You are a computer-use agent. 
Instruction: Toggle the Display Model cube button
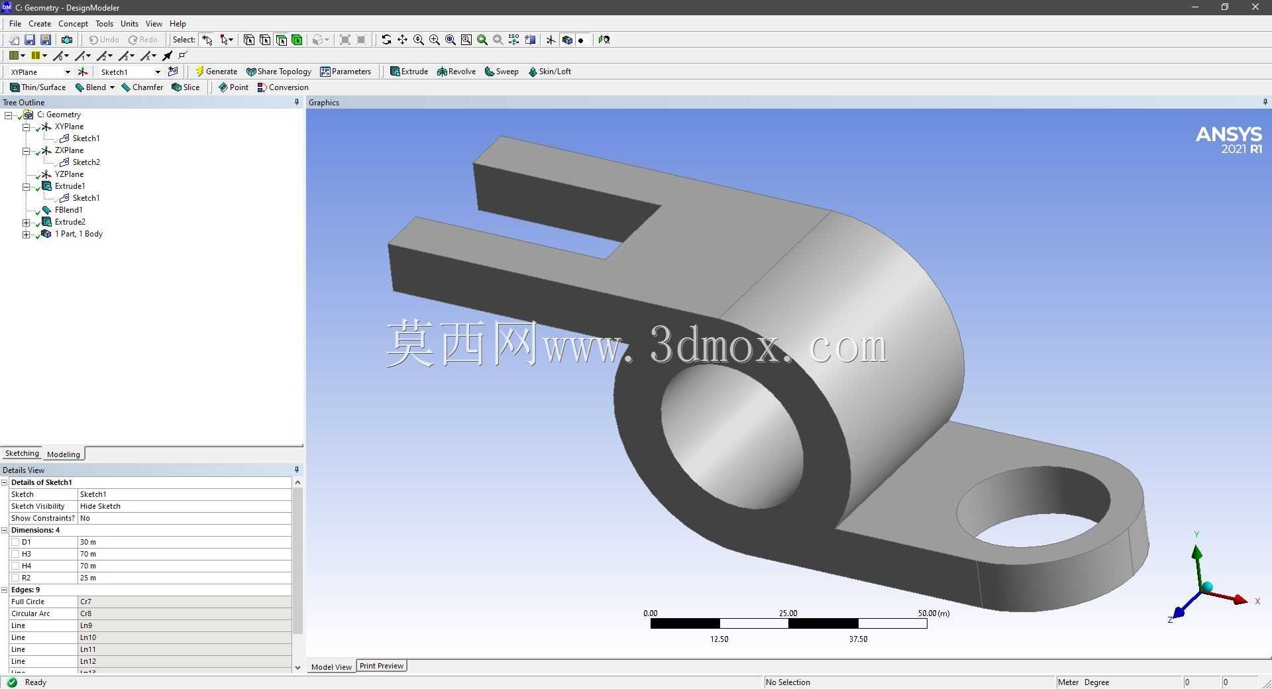tap(567, 40)
